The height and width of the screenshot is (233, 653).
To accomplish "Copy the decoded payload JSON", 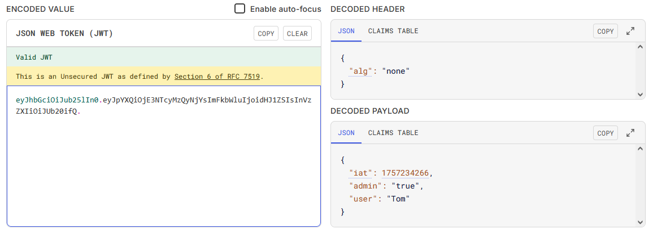I will click(605, 133).
